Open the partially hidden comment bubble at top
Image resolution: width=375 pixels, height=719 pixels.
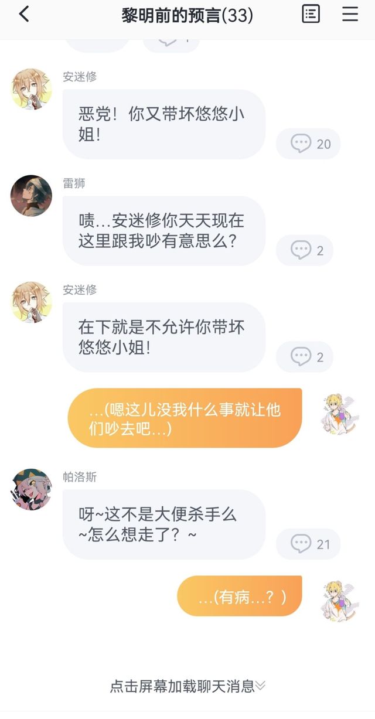(x=171, y=44)
